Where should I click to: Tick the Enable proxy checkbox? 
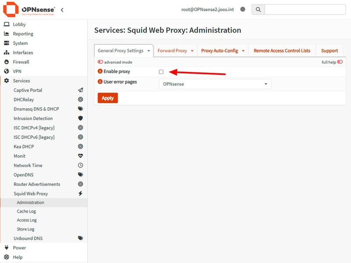[161, 72]
